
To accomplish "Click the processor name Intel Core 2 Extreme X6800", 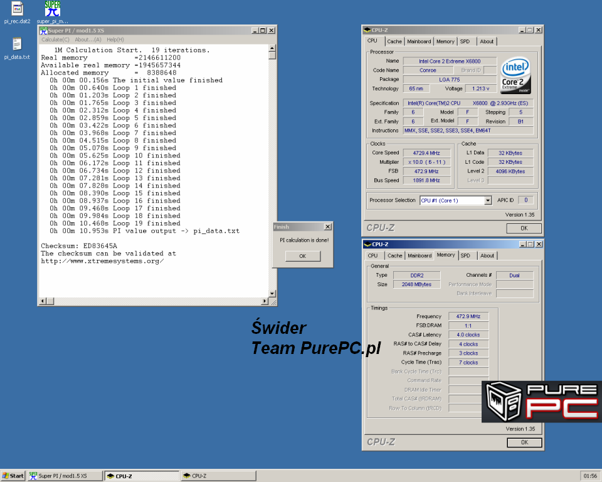I will click(450, 61).
